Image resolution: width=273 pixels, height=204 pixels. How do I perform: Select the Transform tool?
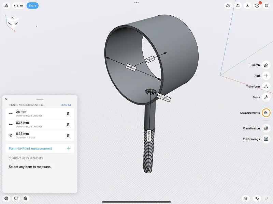click(x=266, y=87)
